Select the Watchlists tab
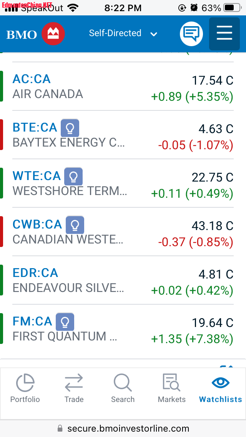The height and width of the screenshot is (437, 246). click(x=221, y=389)
